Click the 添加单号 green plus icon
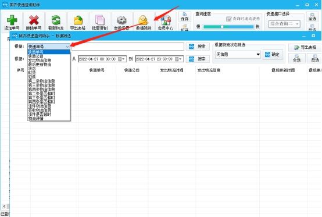Image resolution: width=322 pixels, height=217 pixels. click(x=12, y=20)
